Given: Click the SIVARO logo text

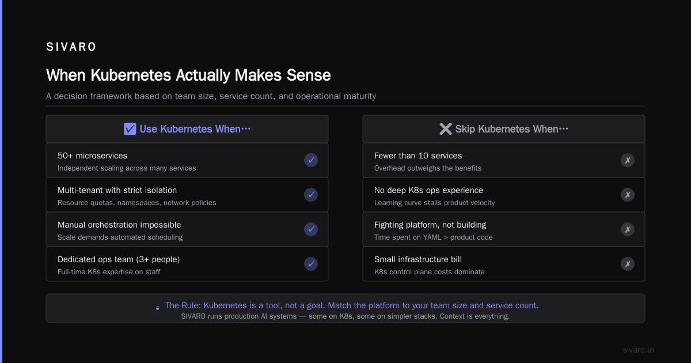Looking at the screenshot, I should point(71,47).
